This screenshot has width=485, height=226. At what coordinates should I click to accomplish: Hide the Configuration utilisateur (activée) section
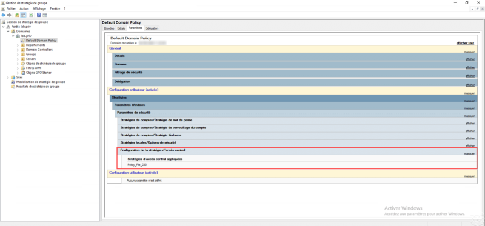(469, 176)
